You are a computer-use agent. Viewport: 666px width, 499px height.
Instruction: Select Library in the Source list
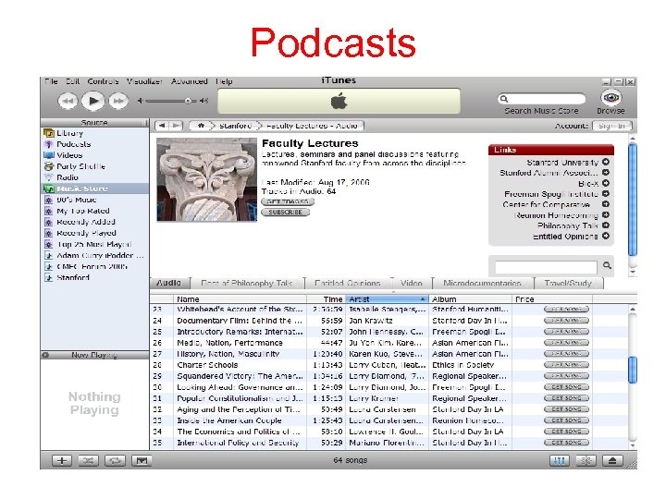[x=69, y=133]
